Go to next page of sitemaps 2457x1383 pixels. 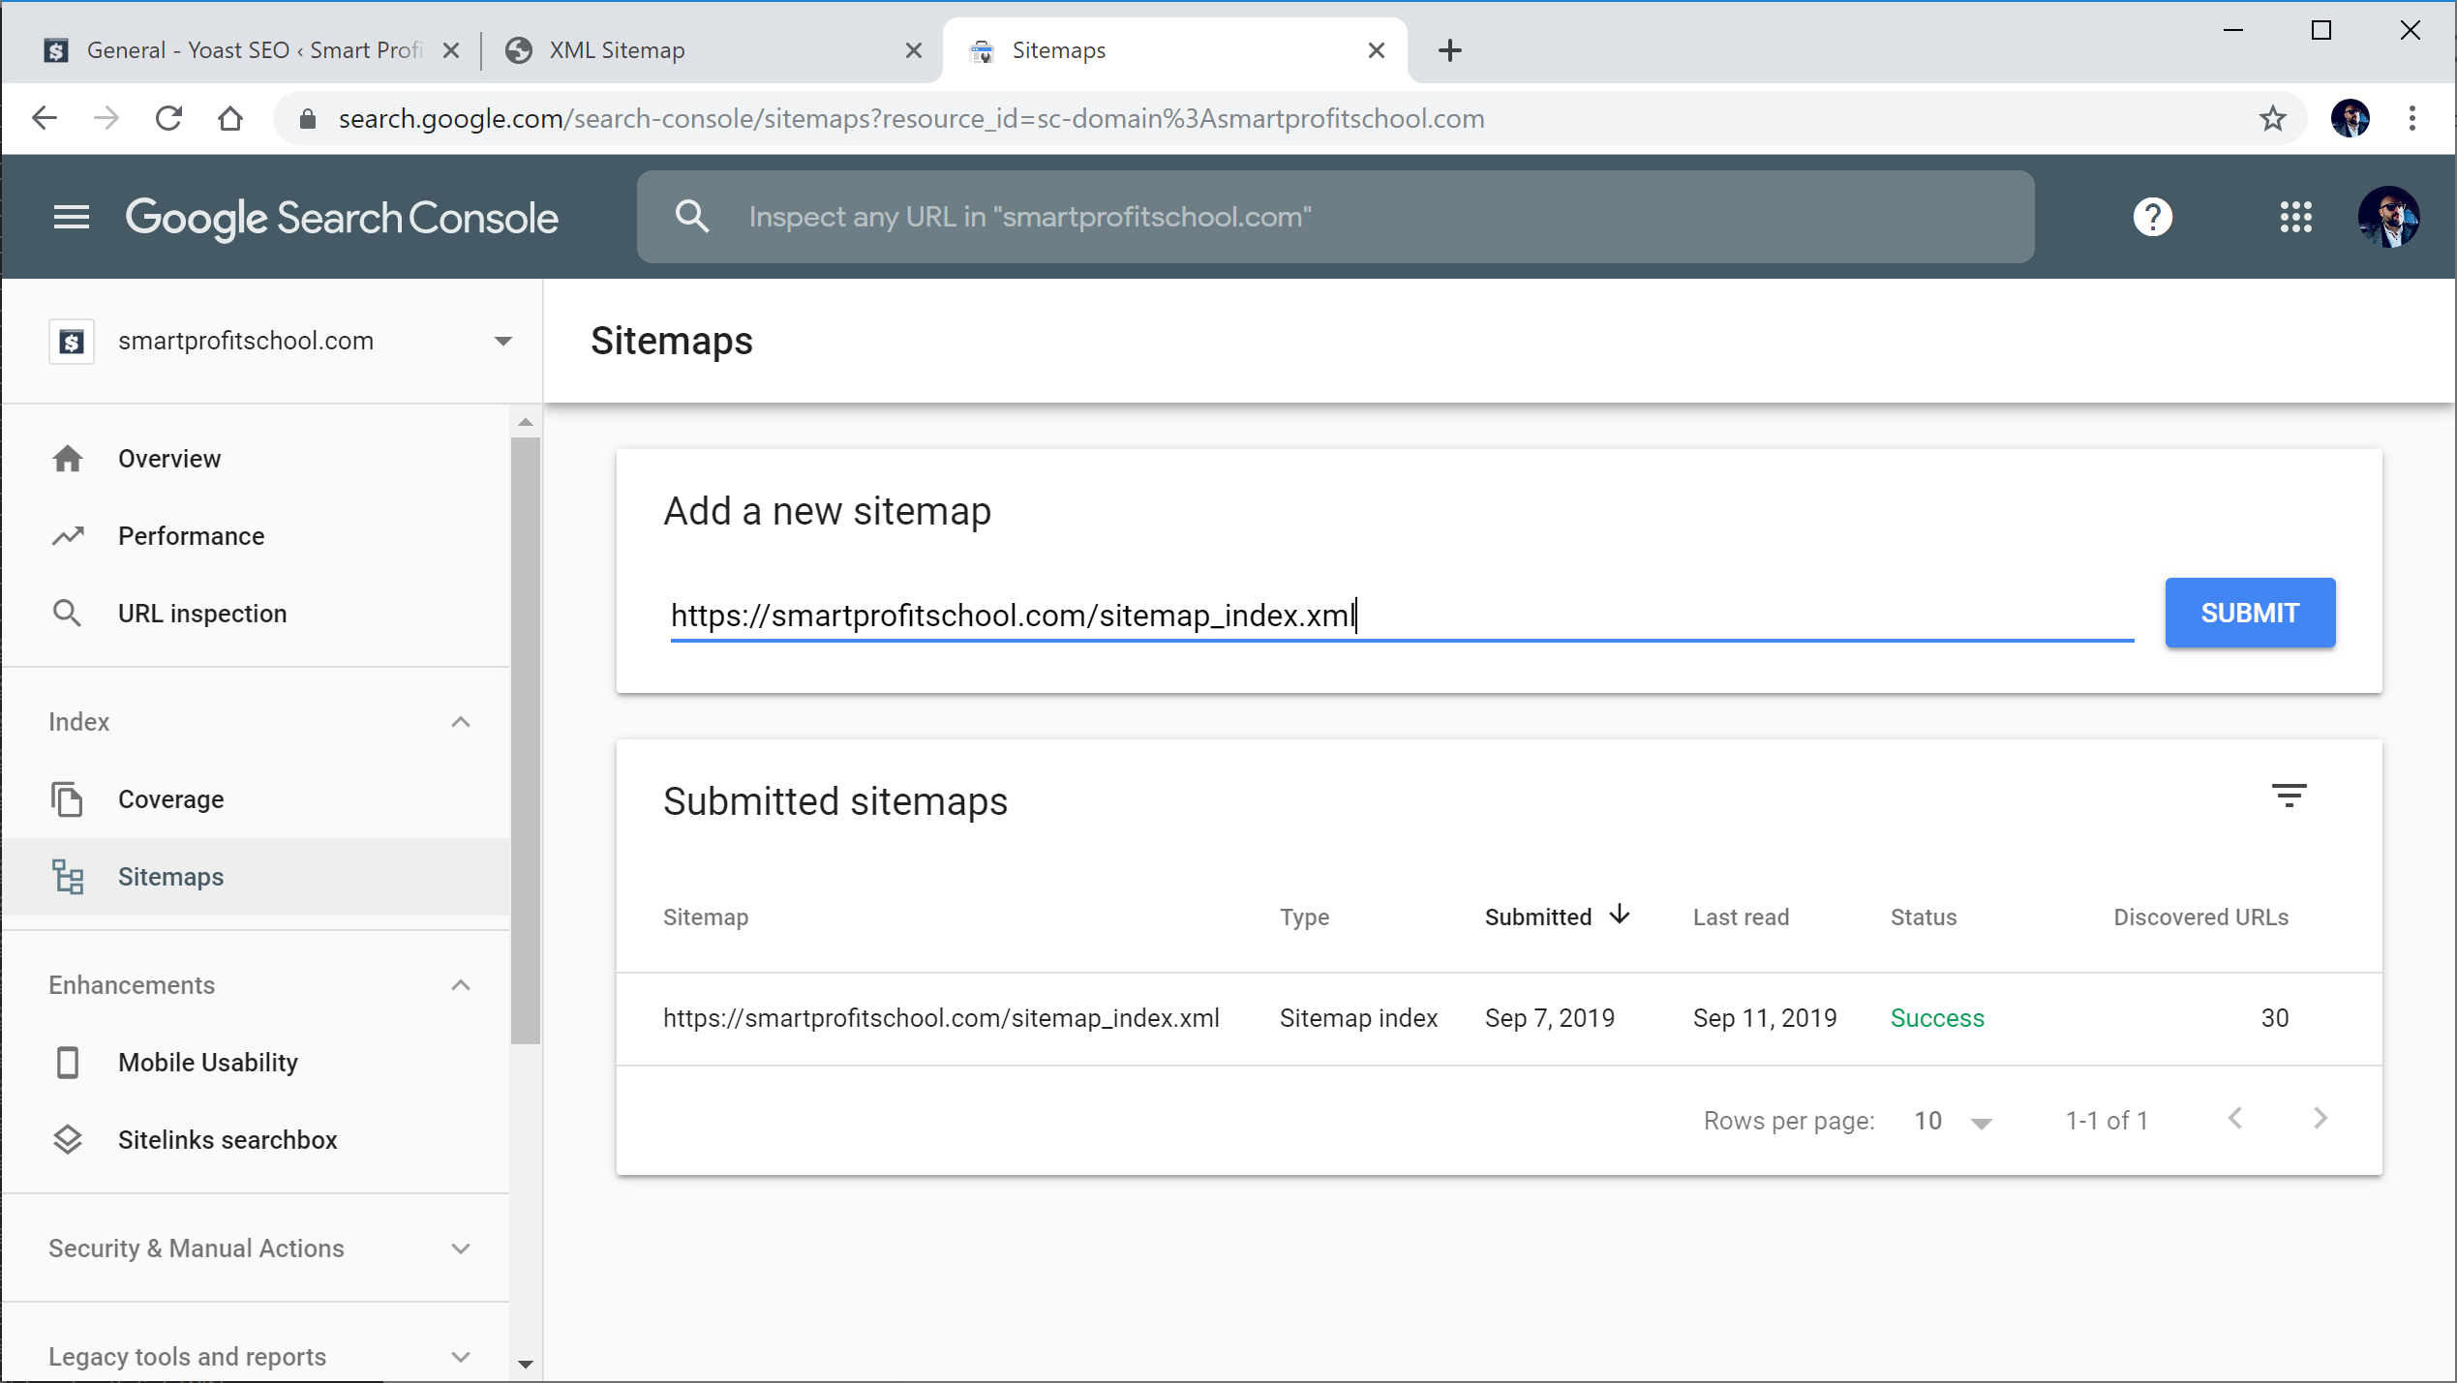(2320, 1119)
